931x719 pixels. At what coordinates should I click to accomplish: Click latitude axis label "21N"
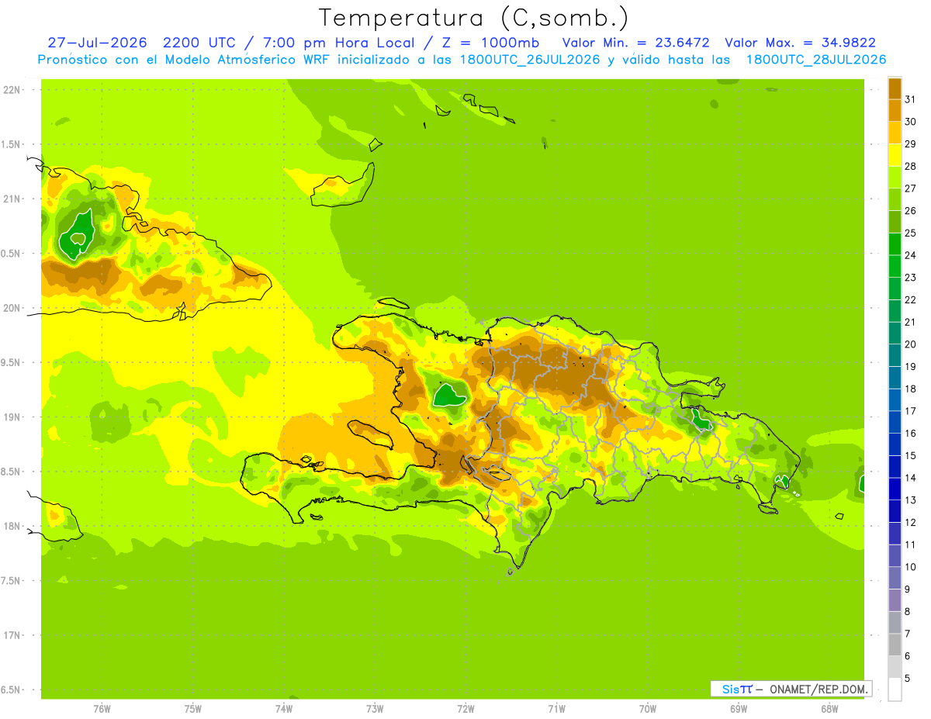(x=12, y=199)
